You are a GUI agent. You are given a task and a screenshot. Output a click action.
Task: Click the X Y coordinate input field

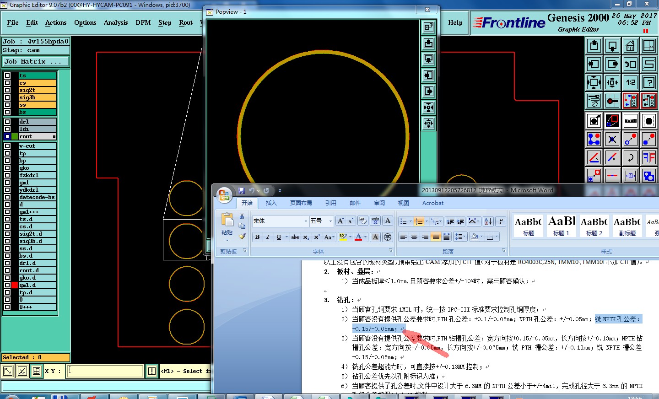[x=105, y=371]
